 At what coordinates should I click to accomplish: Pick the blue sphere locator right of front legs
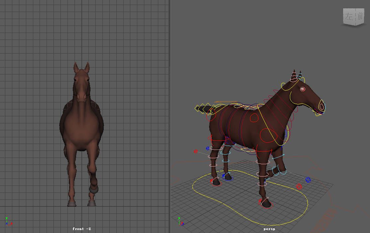click(x=308, y=180)
